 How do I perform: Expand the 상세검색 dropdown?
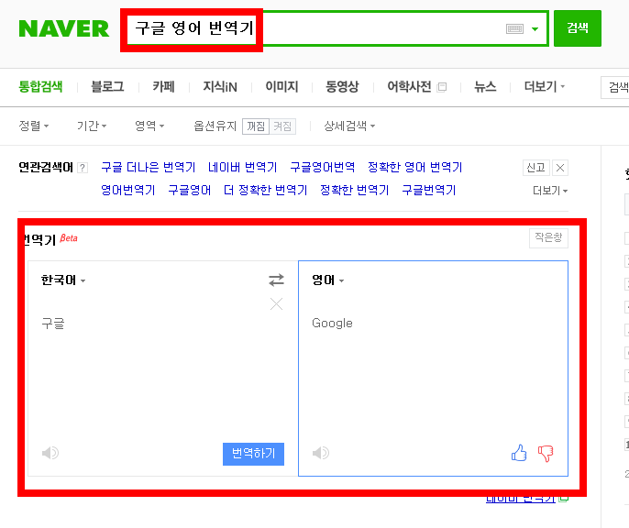349,126
